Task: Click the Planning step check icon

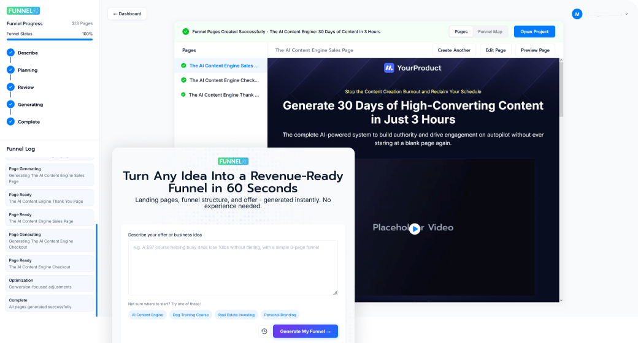Action: click(x=10, y=70)
